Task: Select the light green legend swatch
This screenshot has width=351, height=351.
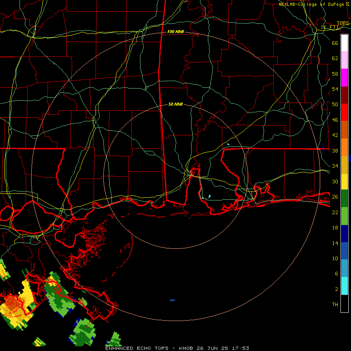Action: 344,216
